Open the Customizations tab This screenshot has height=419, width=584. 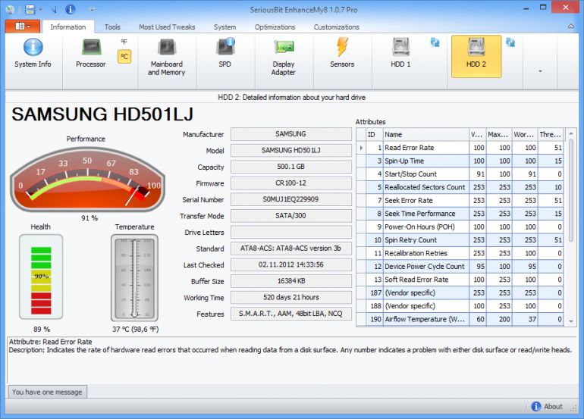coord(336,27)
